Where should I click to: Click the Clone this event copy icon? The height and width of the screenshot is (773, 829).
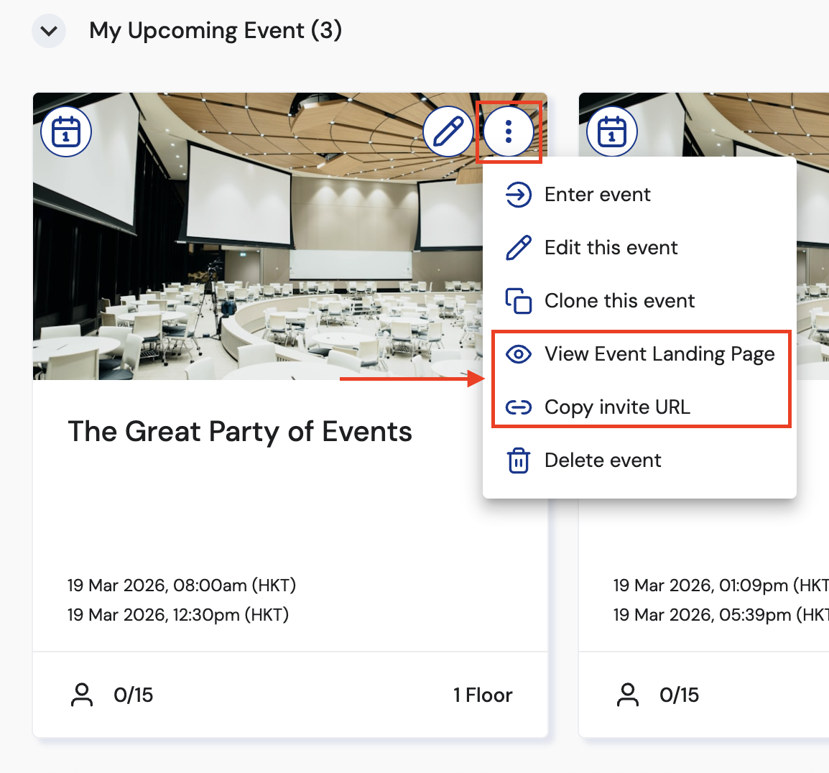pyautogui.click(x=519, y=301)
